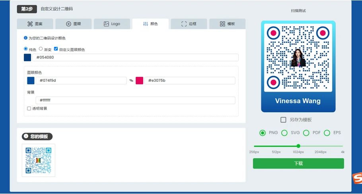Image resolution: width=362 pixels, height=194 pixels.
Task: Click the #074f9d eye color field
Action: (x=81, y=81)
